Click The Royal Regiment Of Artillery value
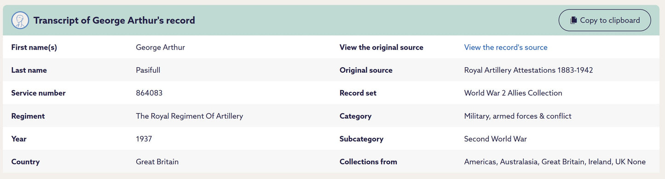Image resolution: width=665 pixels, height=179 pixels. point(190,116)
